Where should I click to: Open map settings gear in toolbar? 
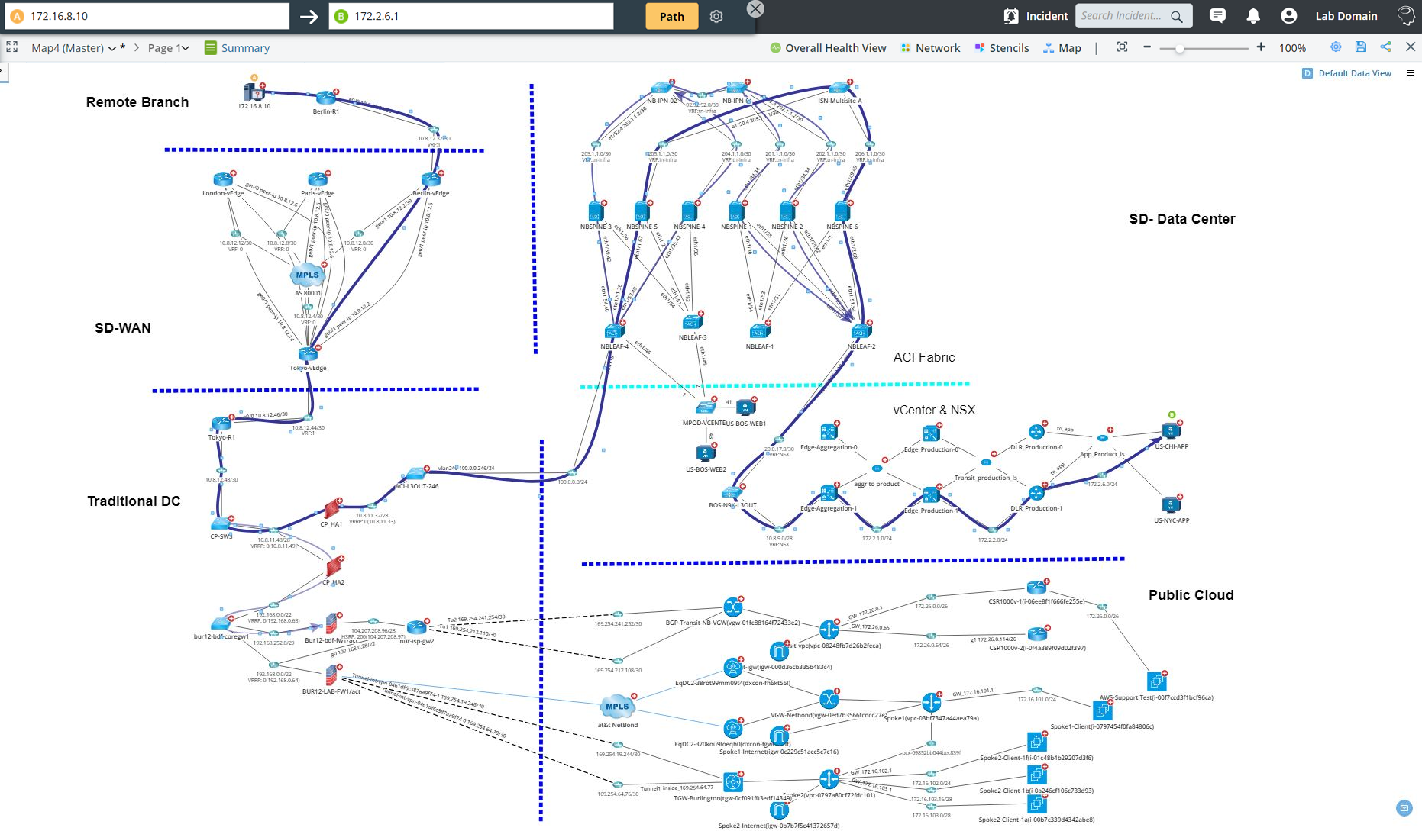(1336, 47)
